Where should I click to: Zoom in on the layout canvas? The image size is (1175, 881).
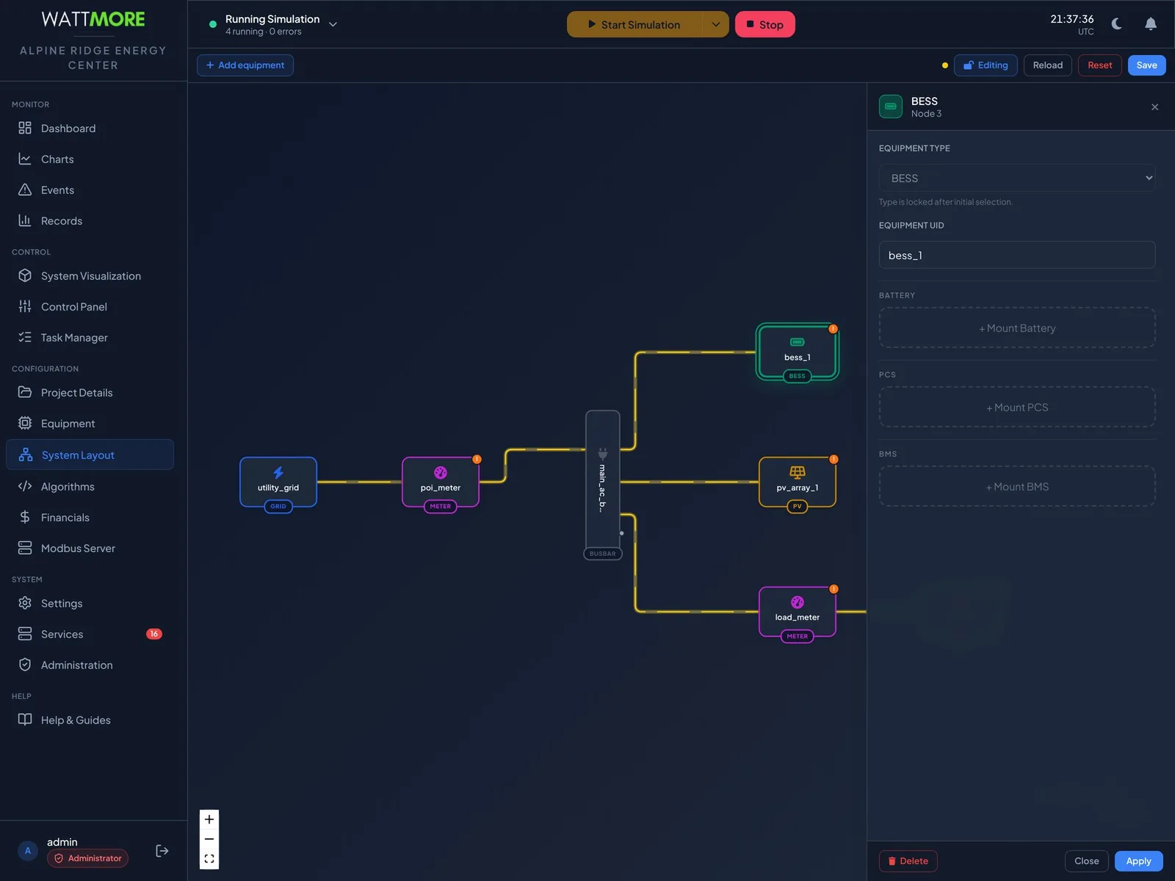209,819
